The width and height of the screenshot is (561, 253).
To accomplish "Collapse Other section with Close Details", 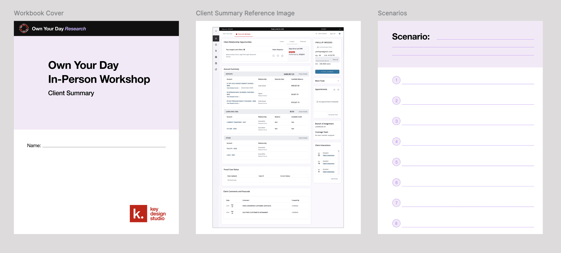I will click(x=303, y=138).
